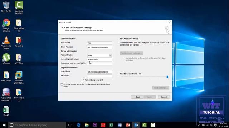Viewport: 229px width, 128px height.
Task: Open Word from the taskbar
Action: pyautogui.click(x=120, y=125)
